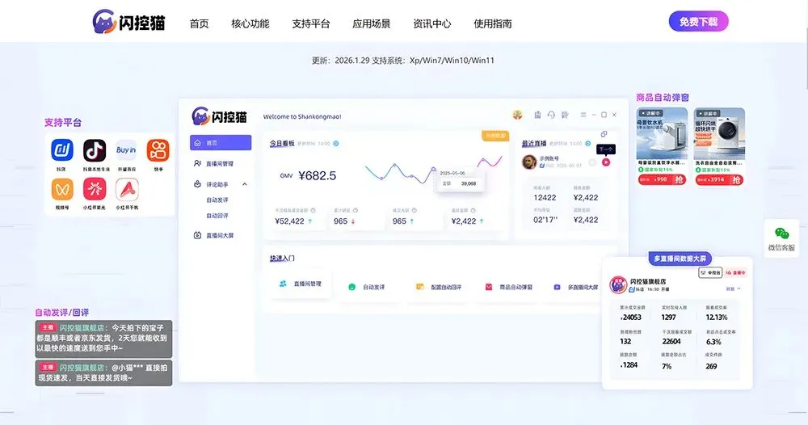Click the 直播间管理 sidebar person icon
The height and width of the screenshot is (425, 808).
(x=197, y=163)
